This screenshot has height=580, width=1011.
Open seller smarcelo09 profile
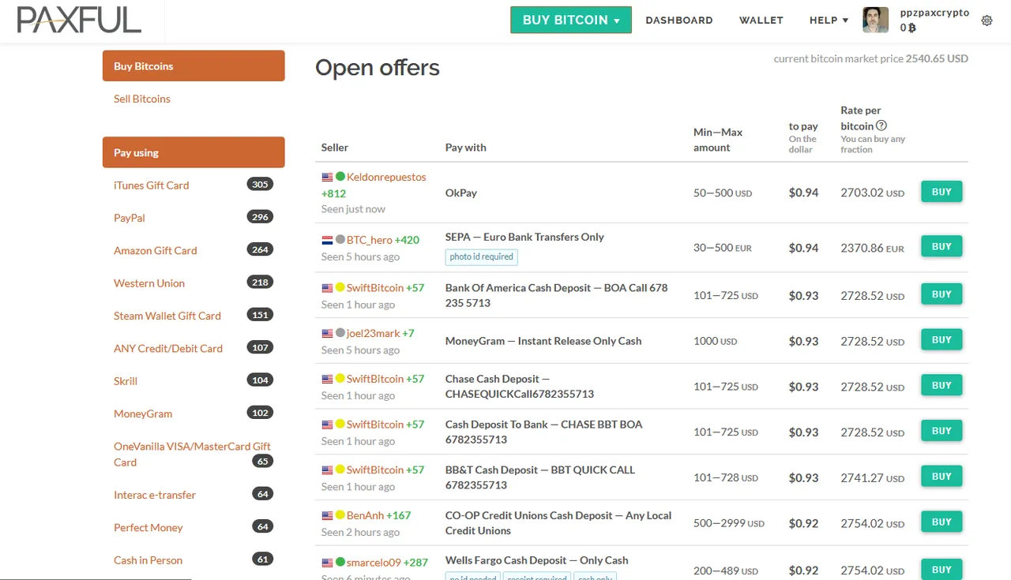pyautogui.click(x=374, y=563)
